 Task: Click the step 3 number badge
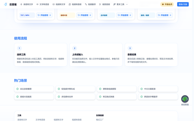click(x=130, y=48)
